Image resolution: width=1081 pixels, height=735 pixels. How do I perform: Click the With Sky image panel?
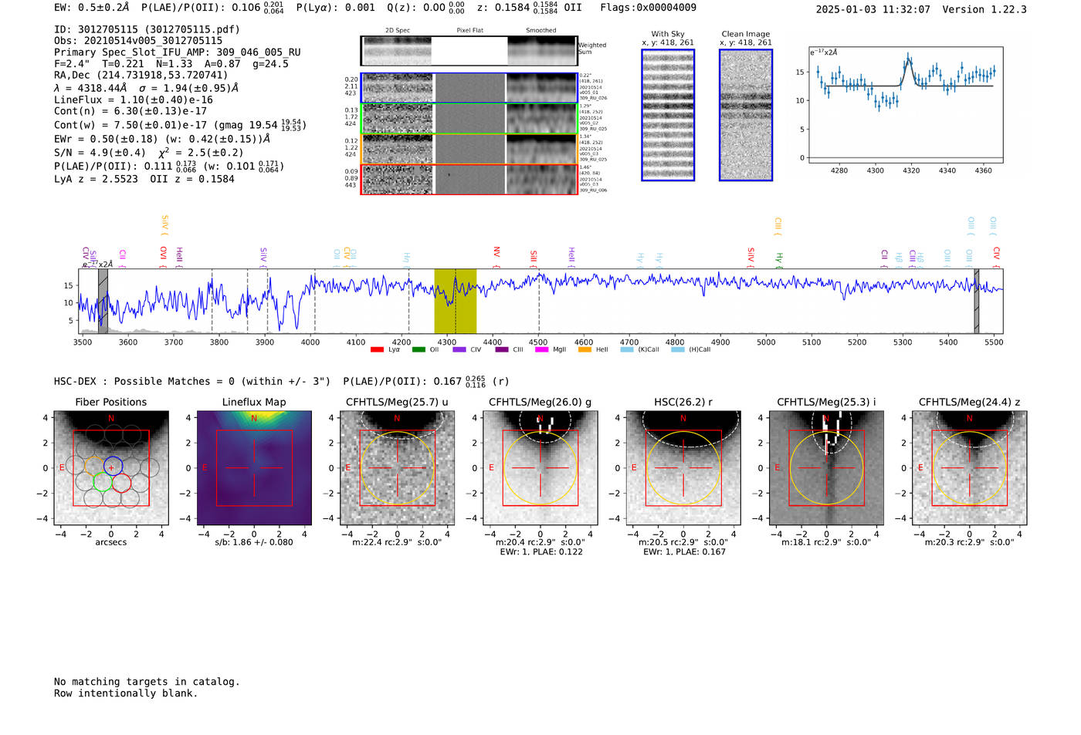(668, 115)
